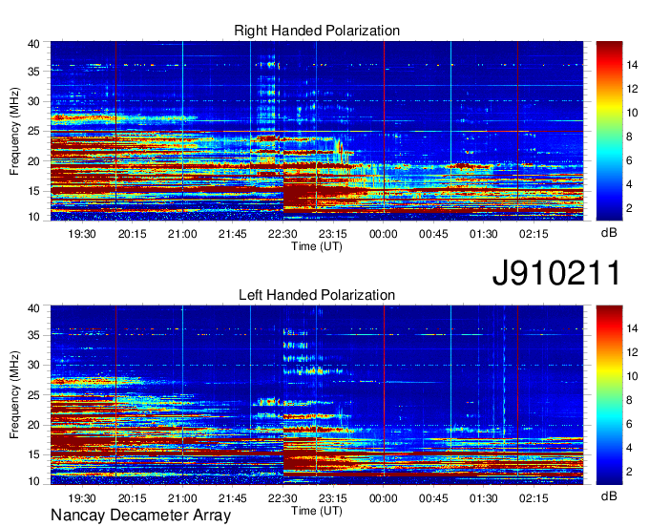649x527 pixels.
Task: Click the 22:30 tick under Right Handed plot
Action: click(283, 234)
